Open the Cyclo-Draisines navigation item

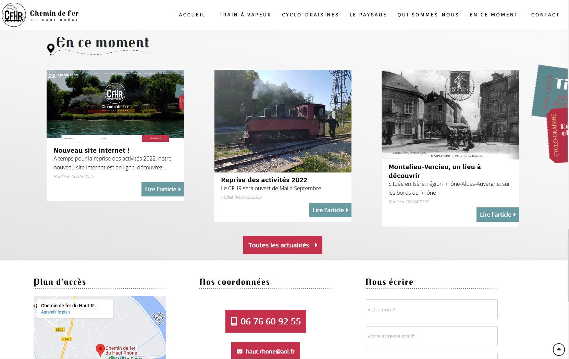coord(310,15)
